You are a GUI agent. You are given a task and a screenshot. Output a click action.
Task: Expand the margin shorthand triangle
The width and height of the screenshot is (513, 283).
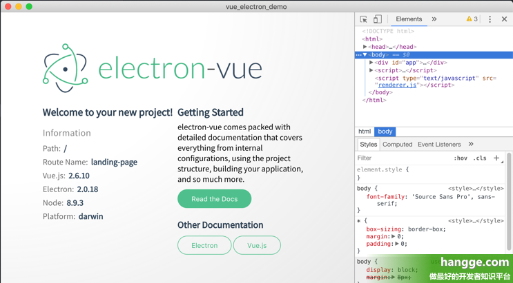pyautogui.click(x=394, y=236)
